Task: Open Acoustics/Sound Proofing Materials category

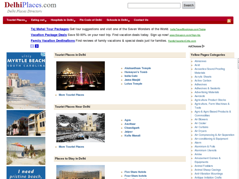Action: tap(210, 71)
